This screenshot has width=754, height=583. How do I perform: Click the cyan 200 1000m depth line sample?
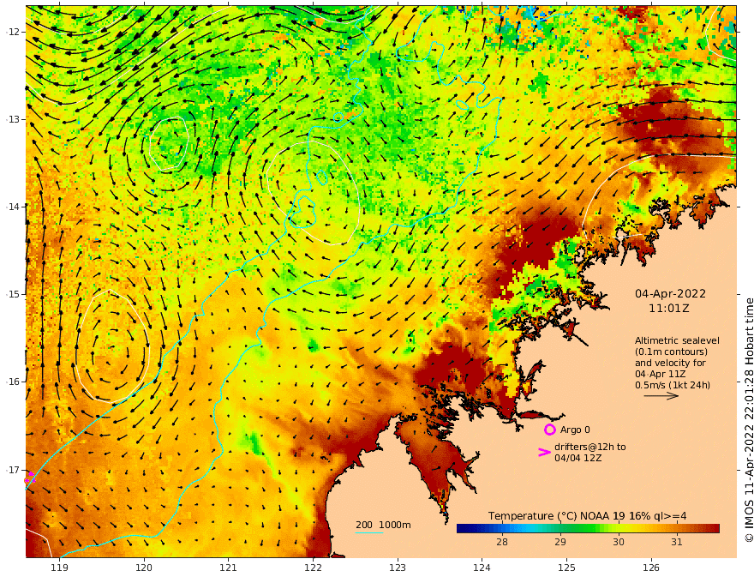click(x=369, y=533)
